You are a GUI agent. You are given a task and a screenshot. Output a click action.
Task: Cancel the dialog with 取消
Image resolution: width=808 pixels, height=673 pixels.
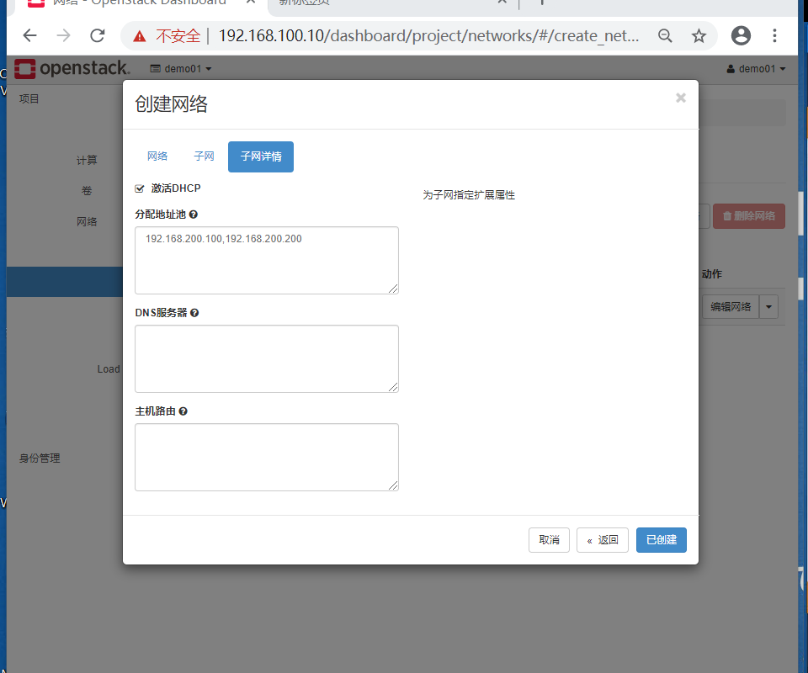[549, 539]
